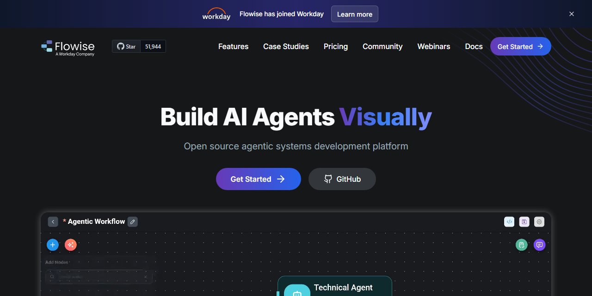This screenshot has width=592, height=296.
Task: Open the Features menu
Action: 233,46
